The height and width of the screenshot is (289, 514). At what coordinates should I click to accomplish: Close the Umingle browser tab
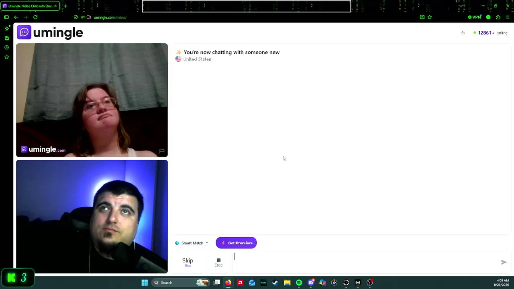55,6
